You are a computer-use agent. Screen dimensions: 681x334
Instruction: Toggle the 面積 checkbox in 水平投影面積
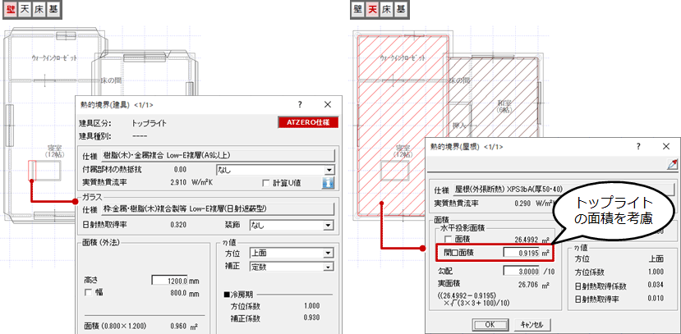[448, 239]
